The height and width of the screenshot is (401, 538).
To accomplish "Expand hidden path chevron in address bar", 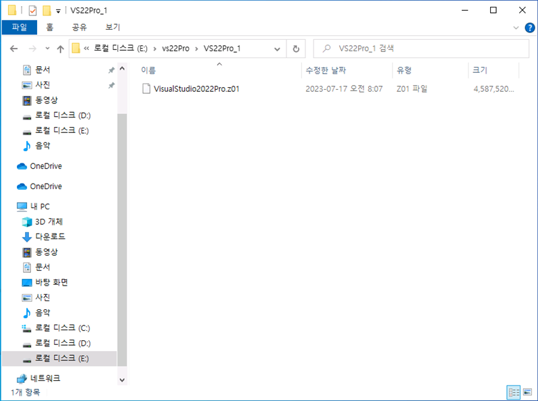I will pos(86,49).
